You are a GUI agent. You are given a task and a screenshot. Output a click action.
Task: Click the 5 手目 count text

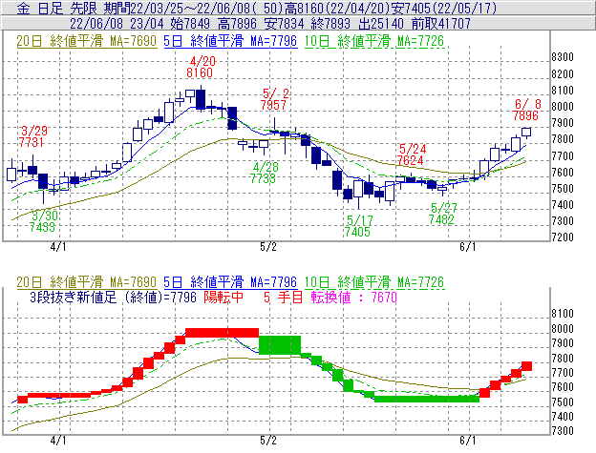(x=283, y=297)
